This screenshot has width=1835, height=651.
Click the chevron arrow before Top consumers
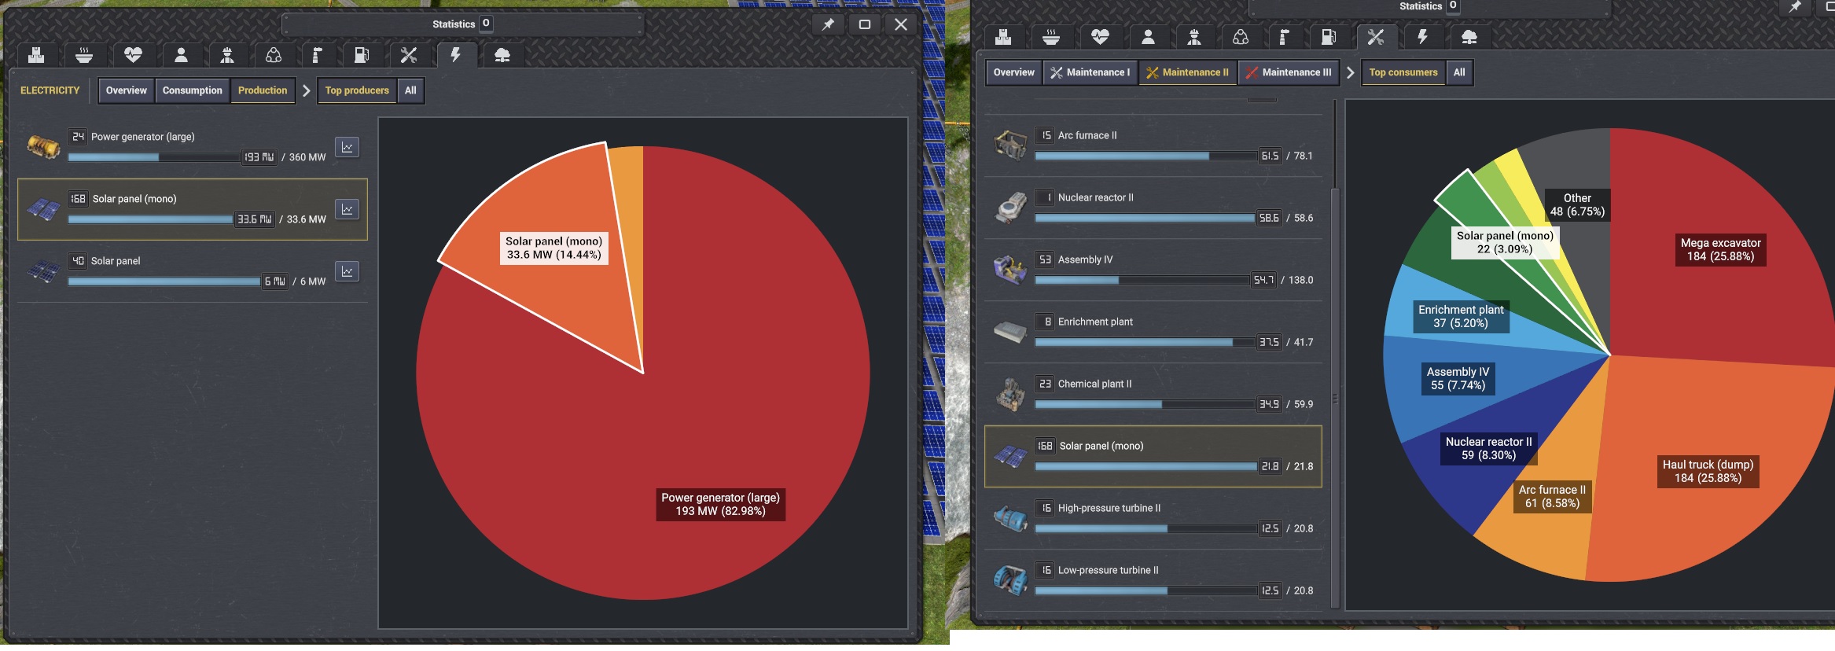click(1351, 72)
